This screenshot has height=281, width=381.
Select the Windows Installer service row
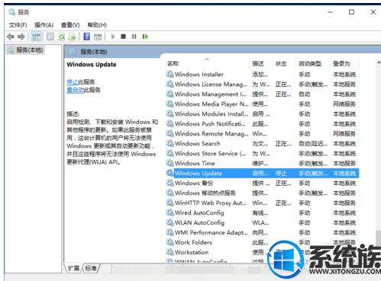pyautogui.click(x=262, y=75)
